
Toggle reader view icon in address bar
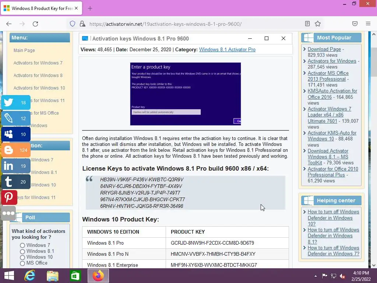(x=307, y=24)
